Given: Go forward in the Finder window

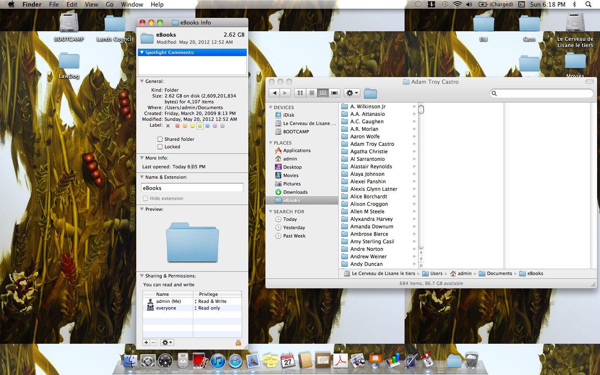Looking at the screenshot, I should click(285, 93).
